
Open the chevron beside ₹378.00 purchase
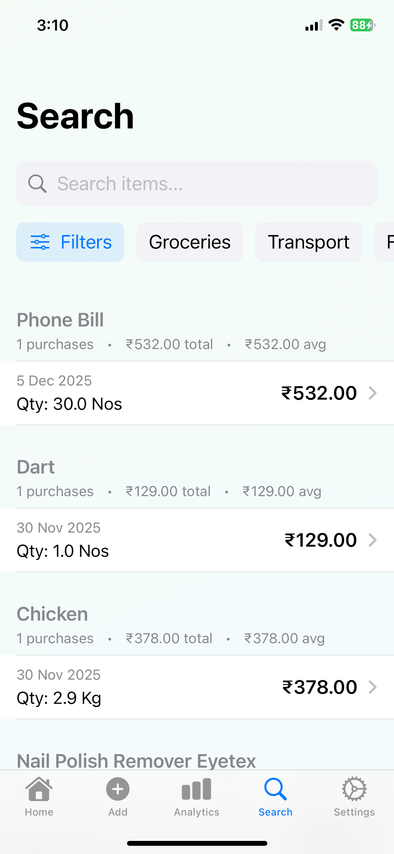373,687
